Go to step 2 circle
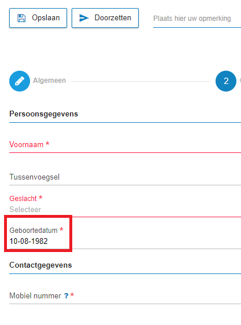This screenshot has height=325, width=241. pos(226,81)
